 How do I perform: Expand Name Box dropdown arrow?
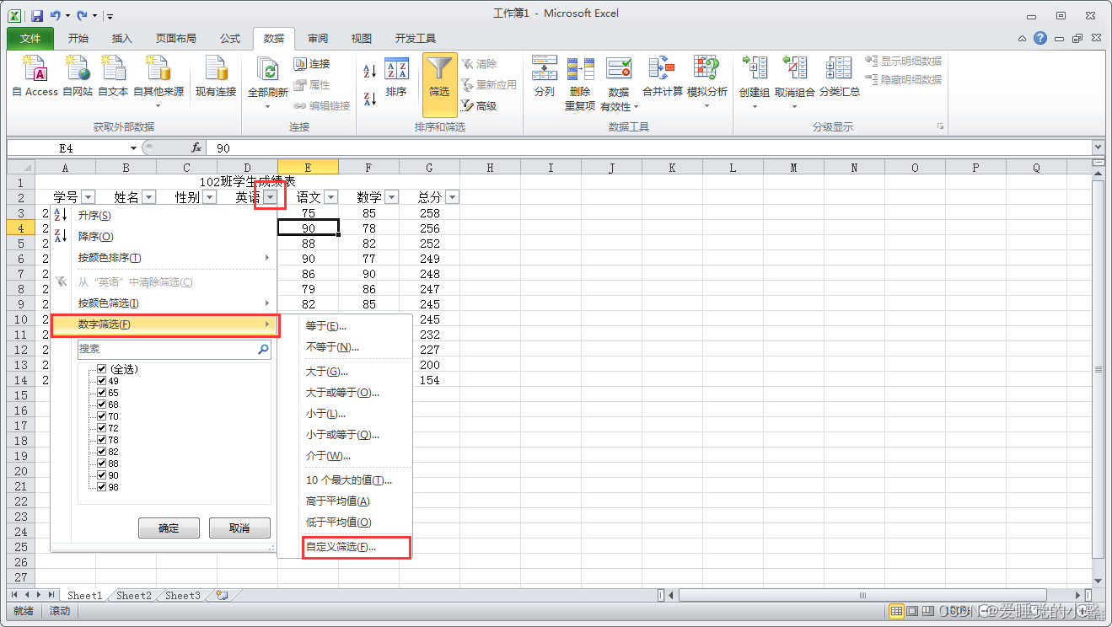133,148
